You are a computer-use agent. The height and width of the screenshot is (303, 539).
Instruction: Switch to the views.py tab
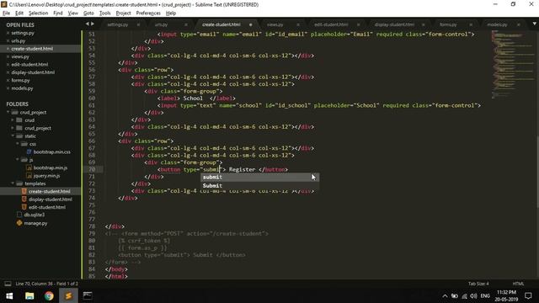tap(275, 24)
